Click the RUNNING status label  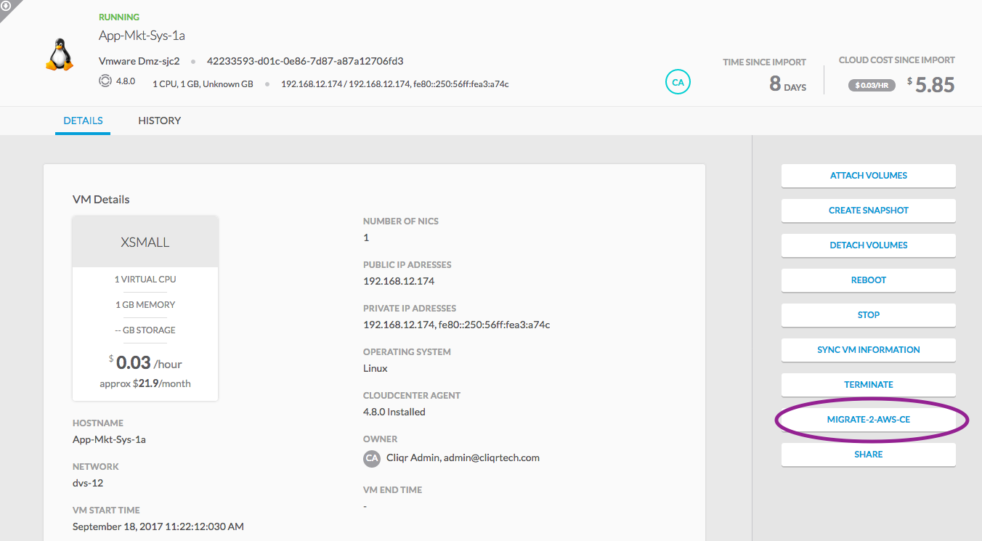click(119, 17)
